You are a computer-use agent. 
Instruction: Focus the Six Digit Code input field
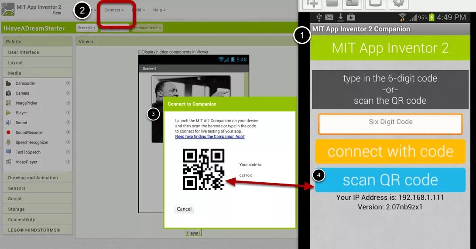(x=390, y=124)
